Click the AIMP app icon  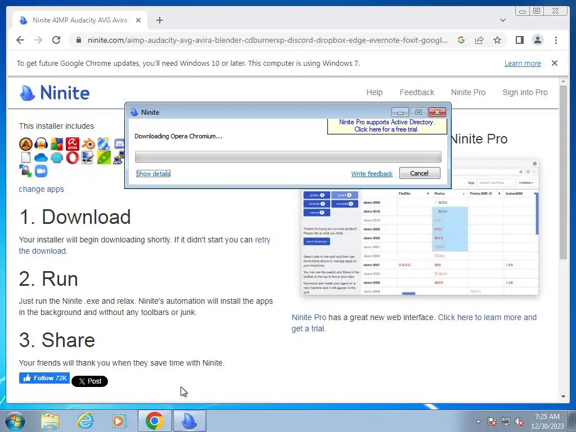26,144
